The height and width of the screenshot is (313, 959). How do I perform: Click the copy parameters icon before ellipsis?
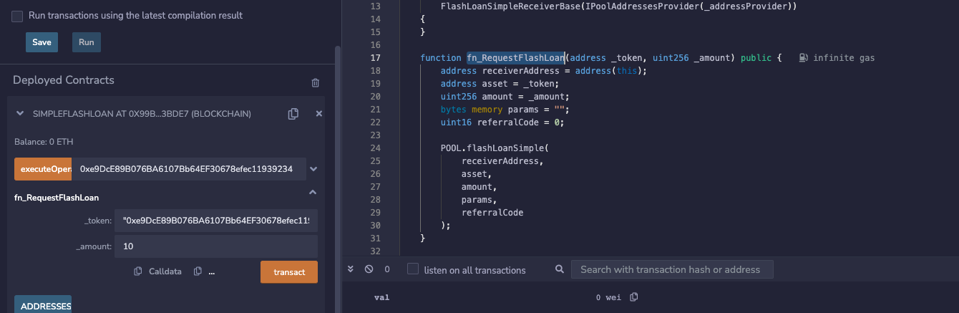(x=198, y=271)
